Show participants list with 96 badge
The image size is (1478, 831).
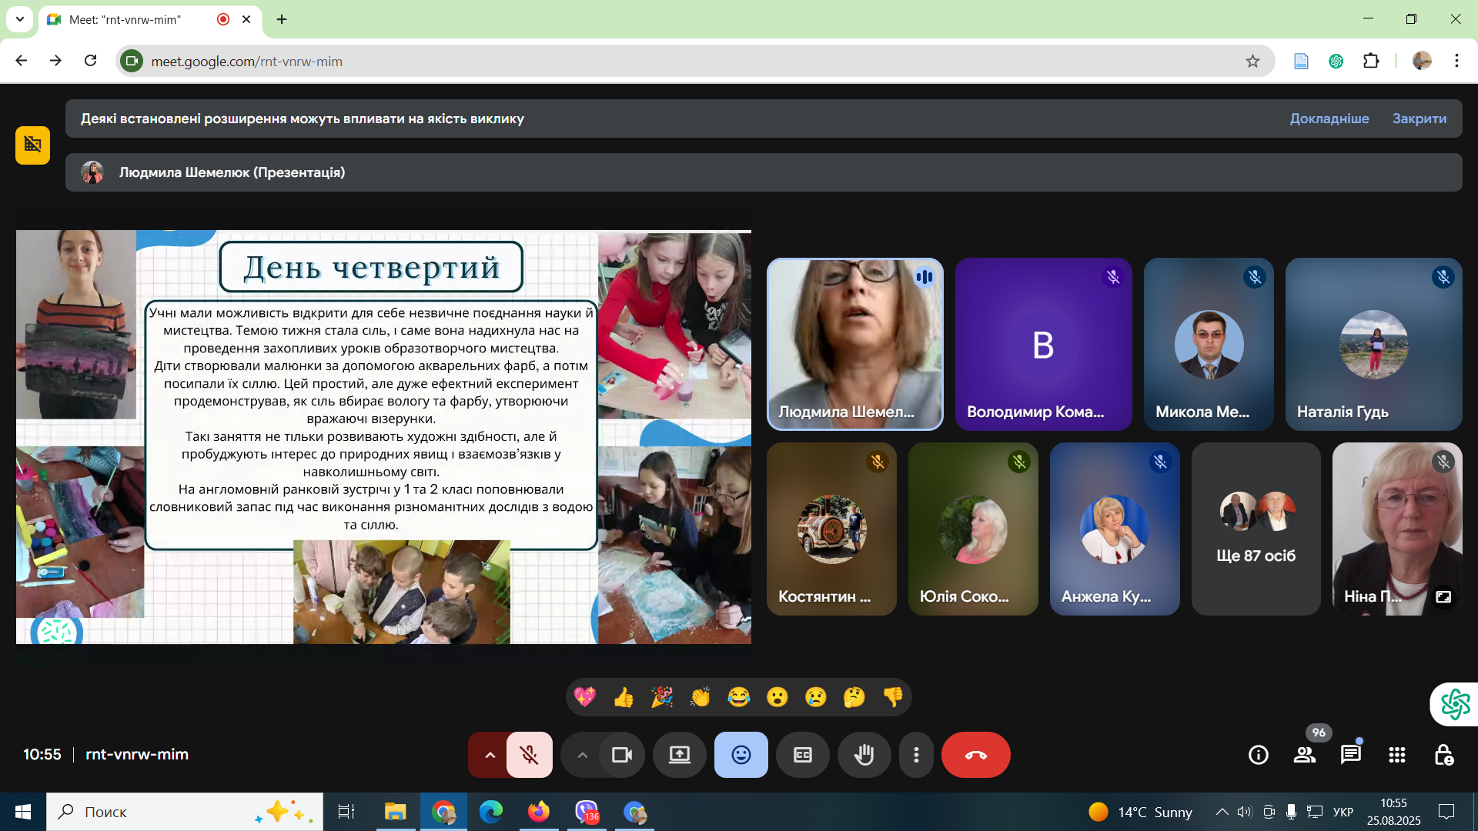1305,755
